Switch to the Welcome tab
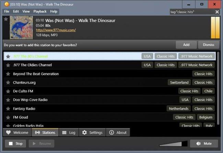The height and width of the screenshot is (153, 223). point(17,132)
